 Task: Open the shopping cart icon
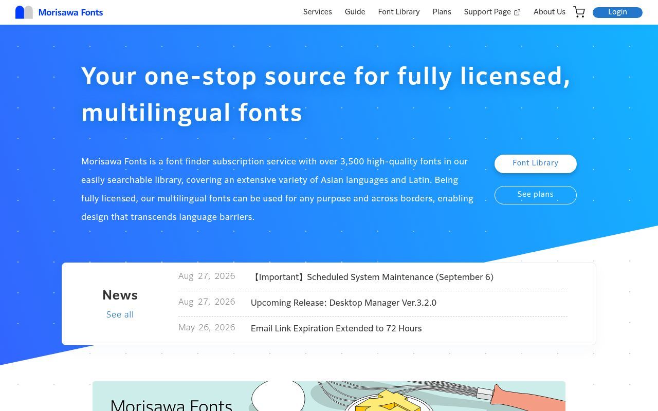pyautogui.click(x=579, y=12)
